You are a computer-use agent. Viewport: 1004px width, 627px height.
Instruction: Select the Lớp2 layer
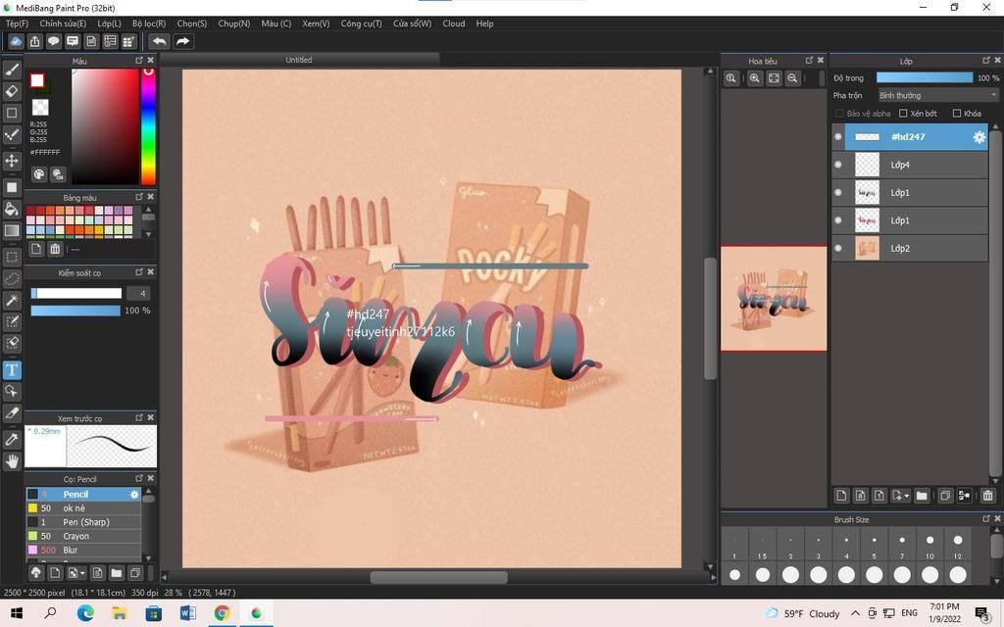coord(909,248)
